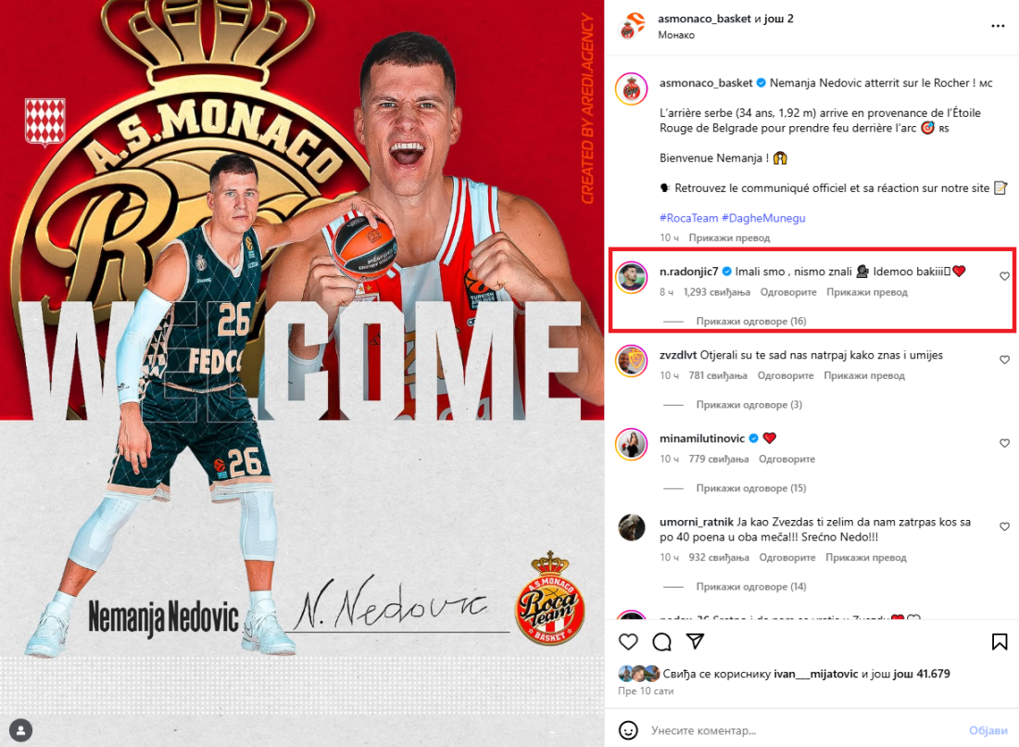This screenshot has width=1019, height=747.
Task: Expand the 16 replies under n.radonjic7's comment
Action: [750, 322]
